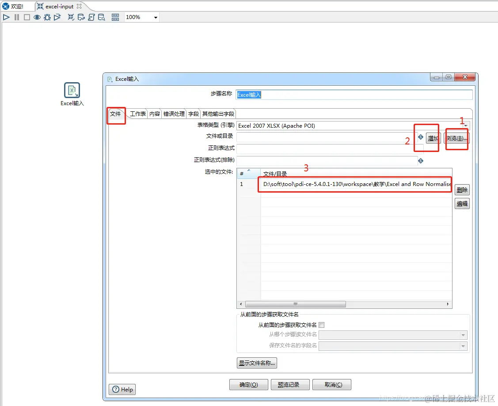Click the 正则表达式 input field
This screenshot has height=406, width=498.
[330, 148]
